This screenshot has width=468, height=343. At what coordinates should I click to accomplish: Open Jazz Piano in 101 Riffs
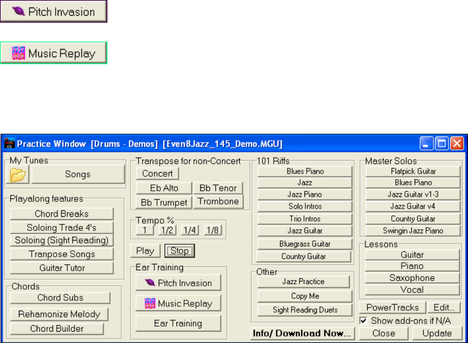tap(305, 195)
